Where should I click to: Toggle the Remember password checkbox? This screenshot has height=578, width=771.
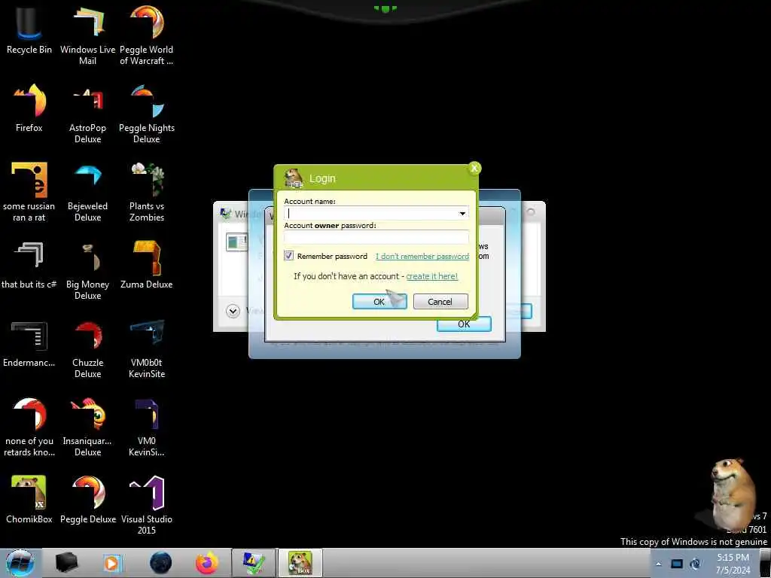click(288, 256)
